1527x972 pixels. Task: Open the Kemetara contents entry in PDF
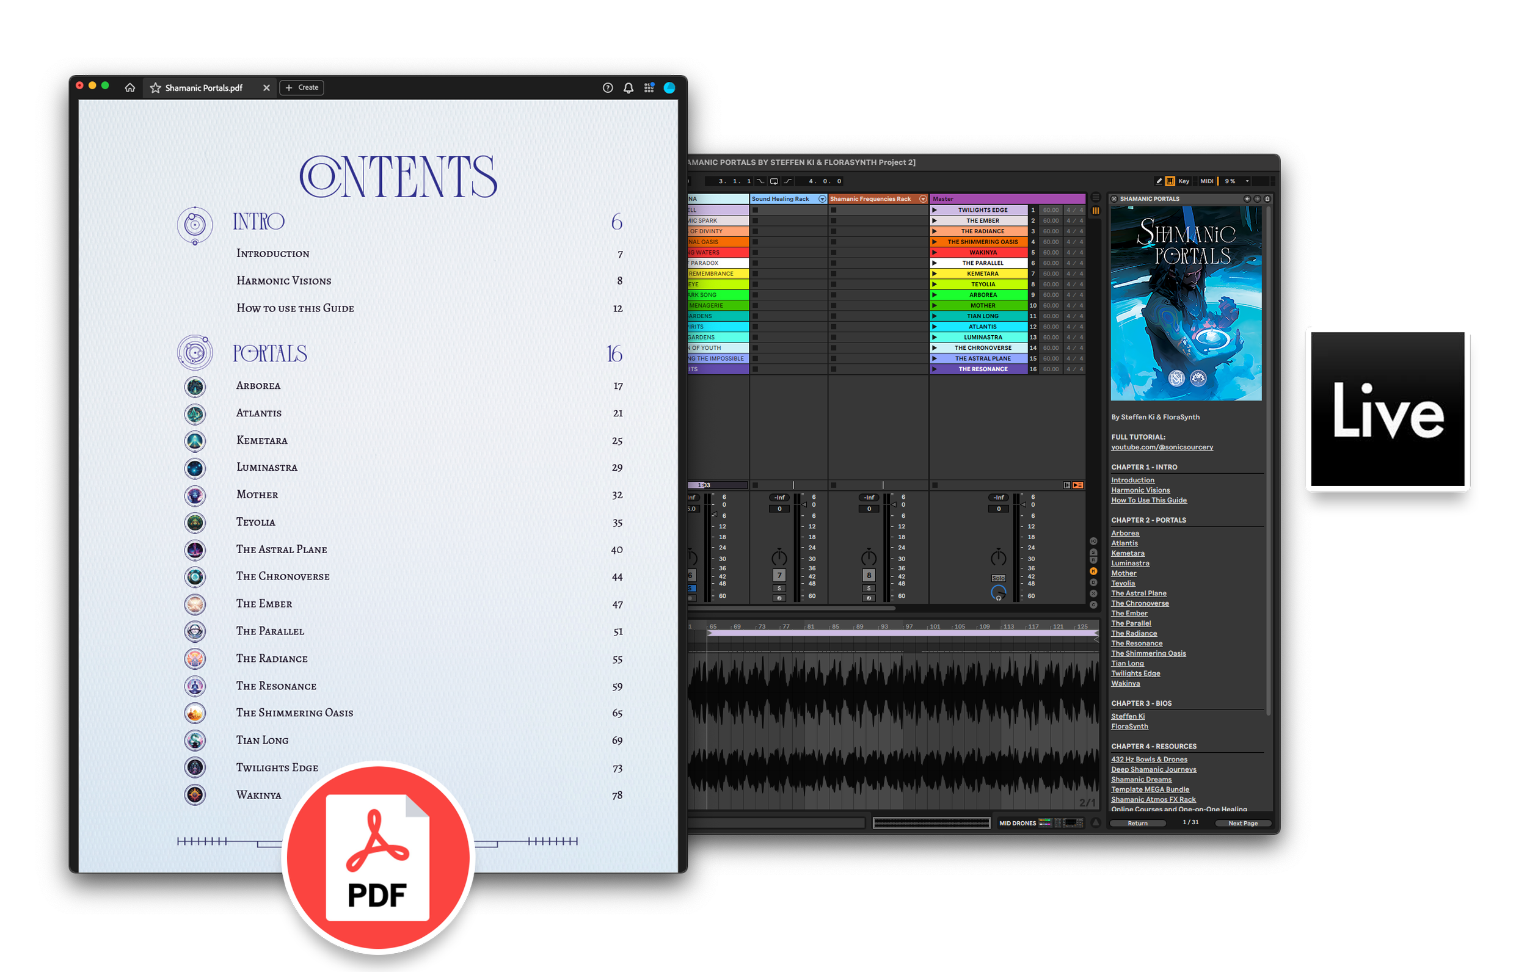pos(262,440)
